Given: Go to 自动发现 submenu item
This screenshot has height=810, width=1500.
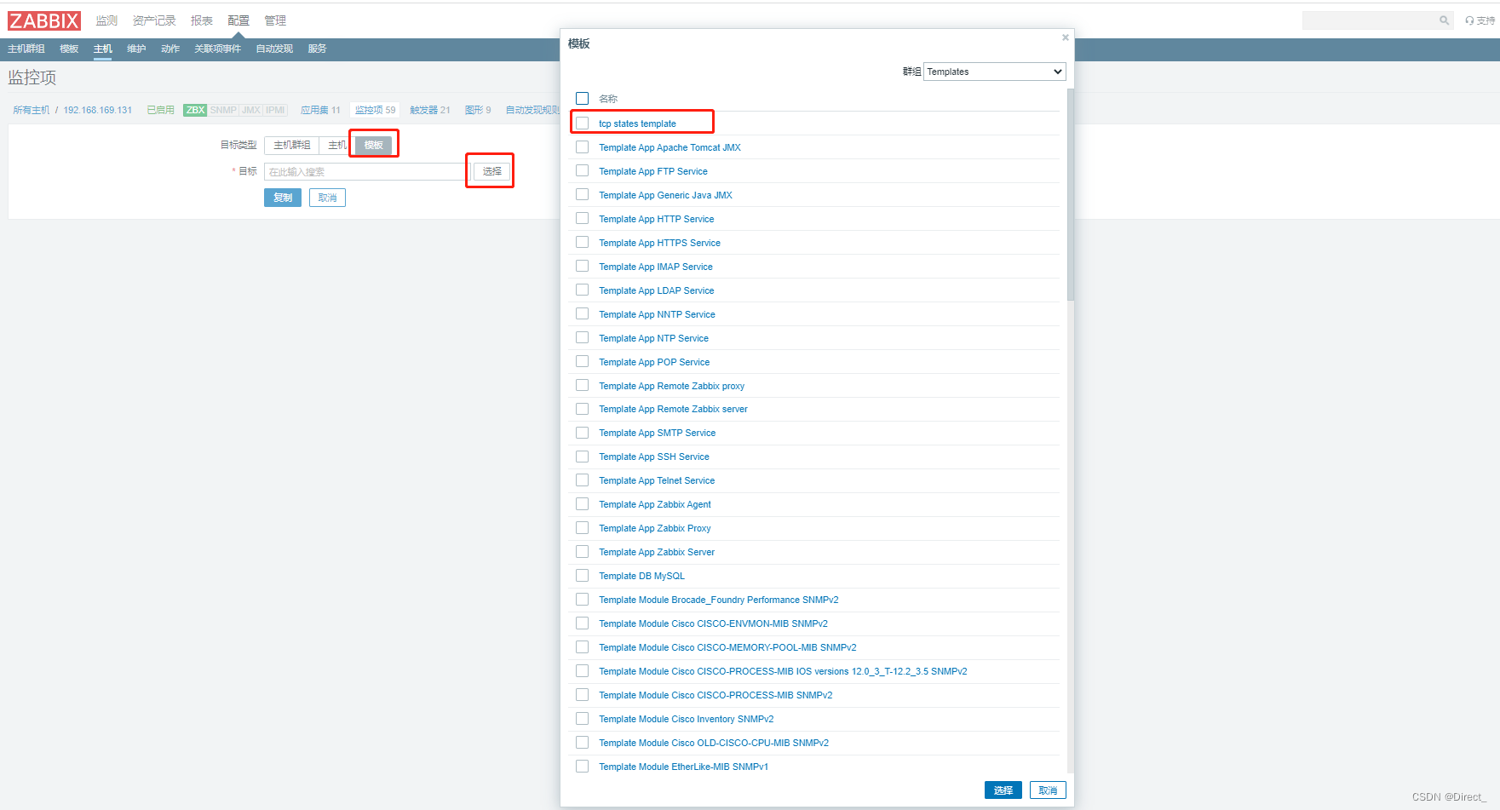Looking at the screenshot, I should click(274, 49).
